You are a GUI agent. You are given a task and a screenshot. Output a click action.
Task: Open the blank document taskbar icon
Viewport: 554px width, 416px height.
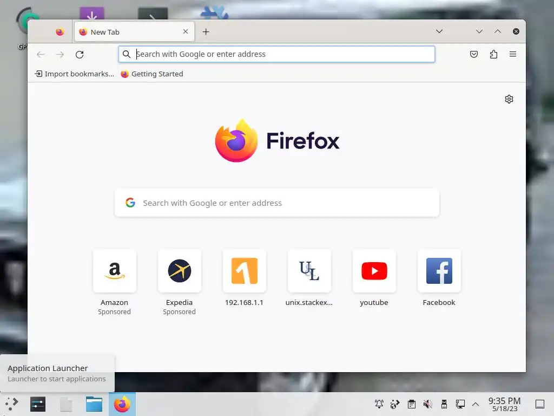tap(66, 404)
